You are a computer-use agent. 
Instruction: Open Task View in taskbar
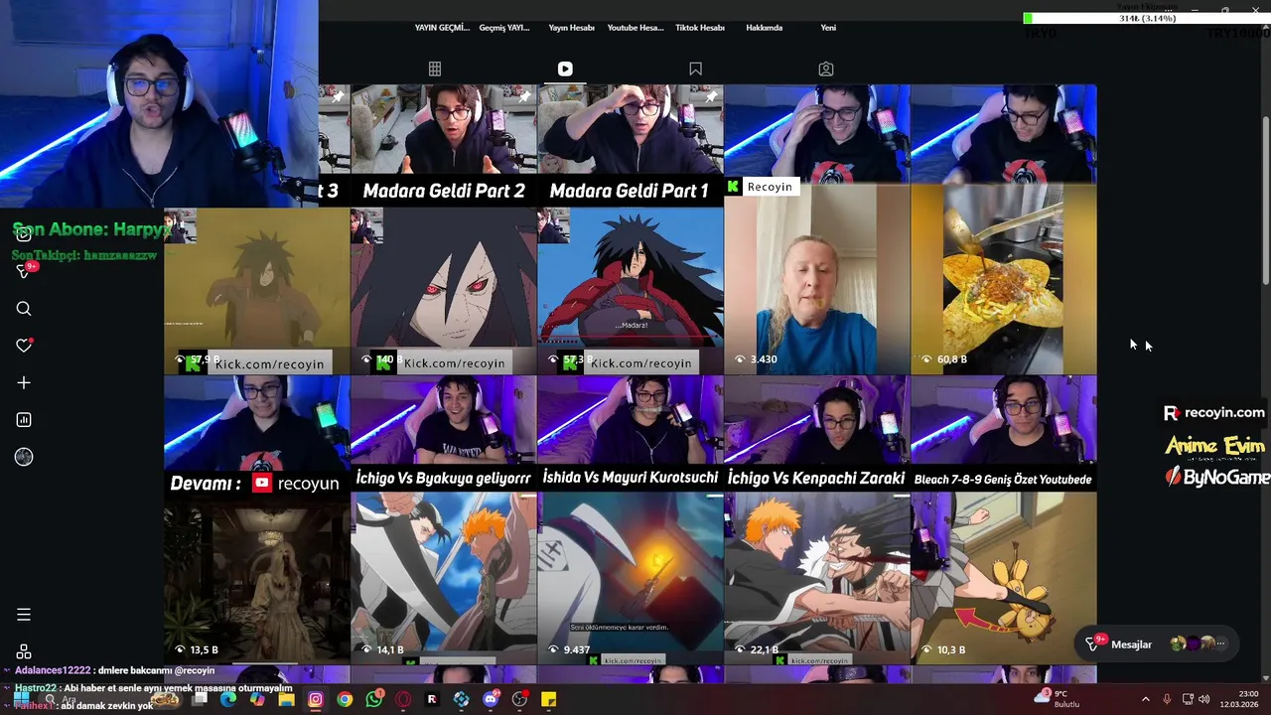[200, 699]
